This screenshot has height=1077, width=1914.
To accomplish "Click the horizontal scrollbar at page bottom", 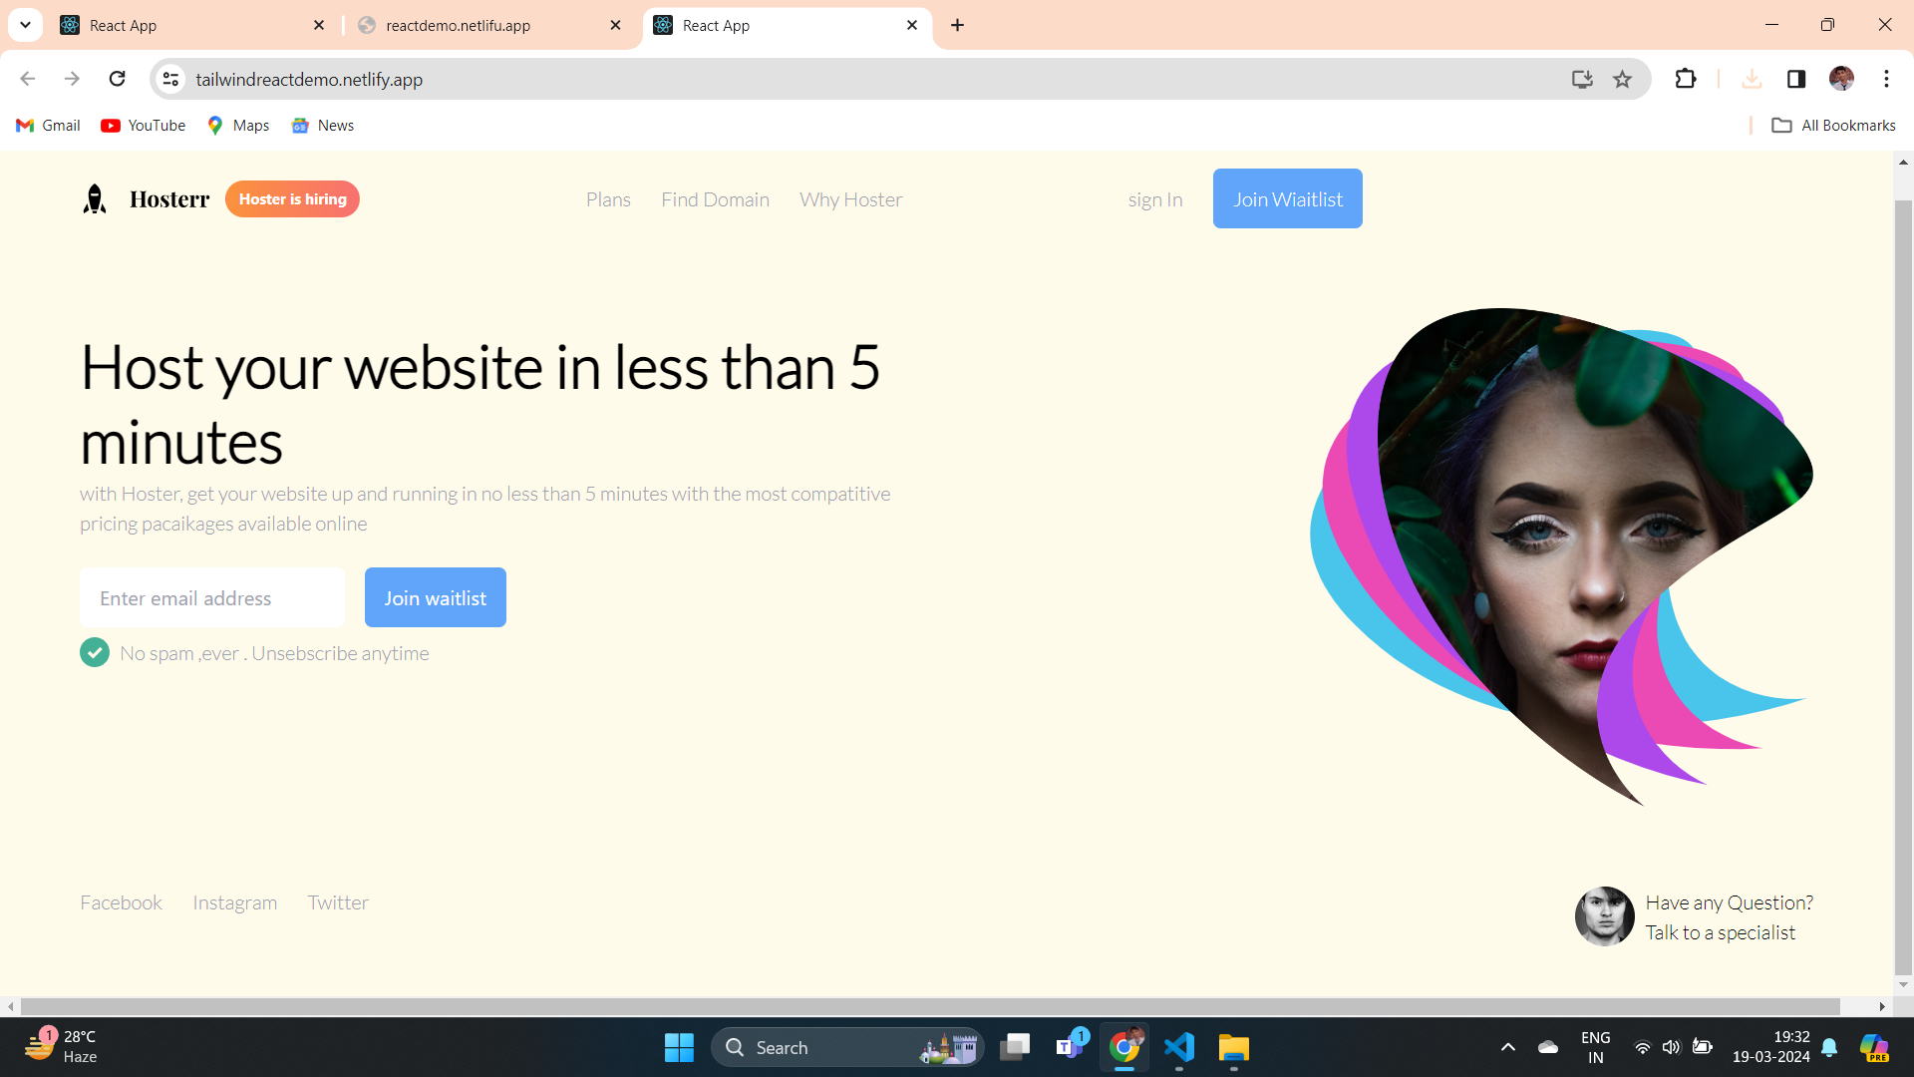I will pos(929,1006).
